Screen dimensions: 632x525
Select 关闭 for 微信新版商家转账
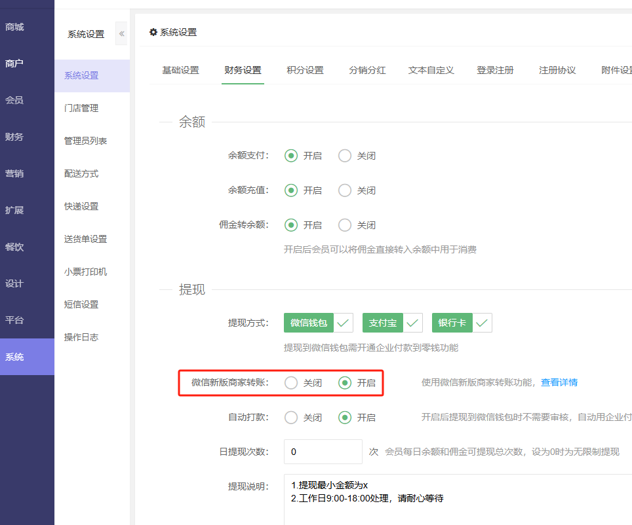click(291, 383)
